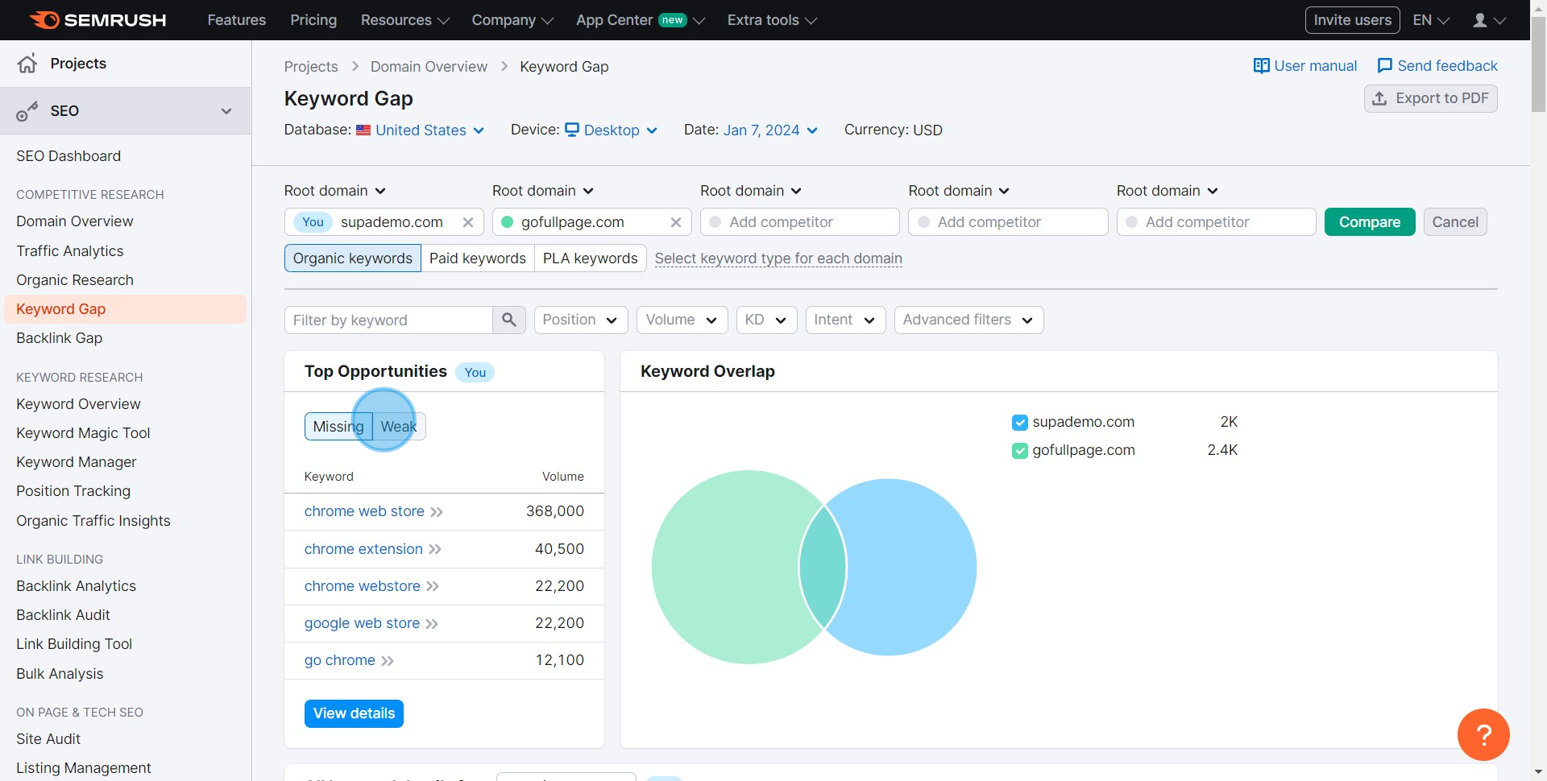The width and height of the screenshot is (1547, 781).
Task: Change the date Jan 7, 2024 dropdown
Action: pos(770,130)
